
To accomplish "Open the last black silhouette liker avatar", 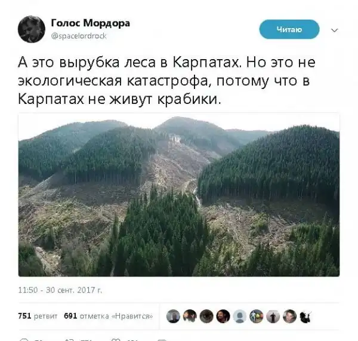I will click(x=305, y=317).
